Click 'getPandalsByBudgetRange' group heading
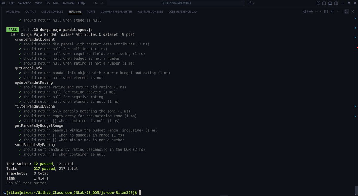Screen dimensions: 358x196 click(x=39, y=125)
